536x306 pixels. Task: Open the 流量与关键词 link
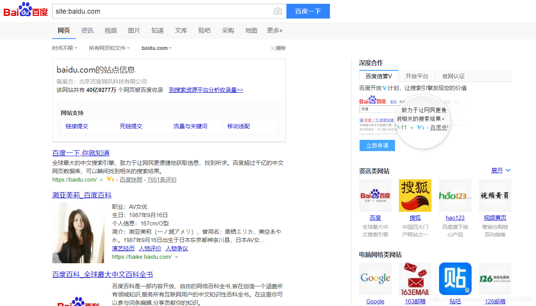(x=190, y=126)
